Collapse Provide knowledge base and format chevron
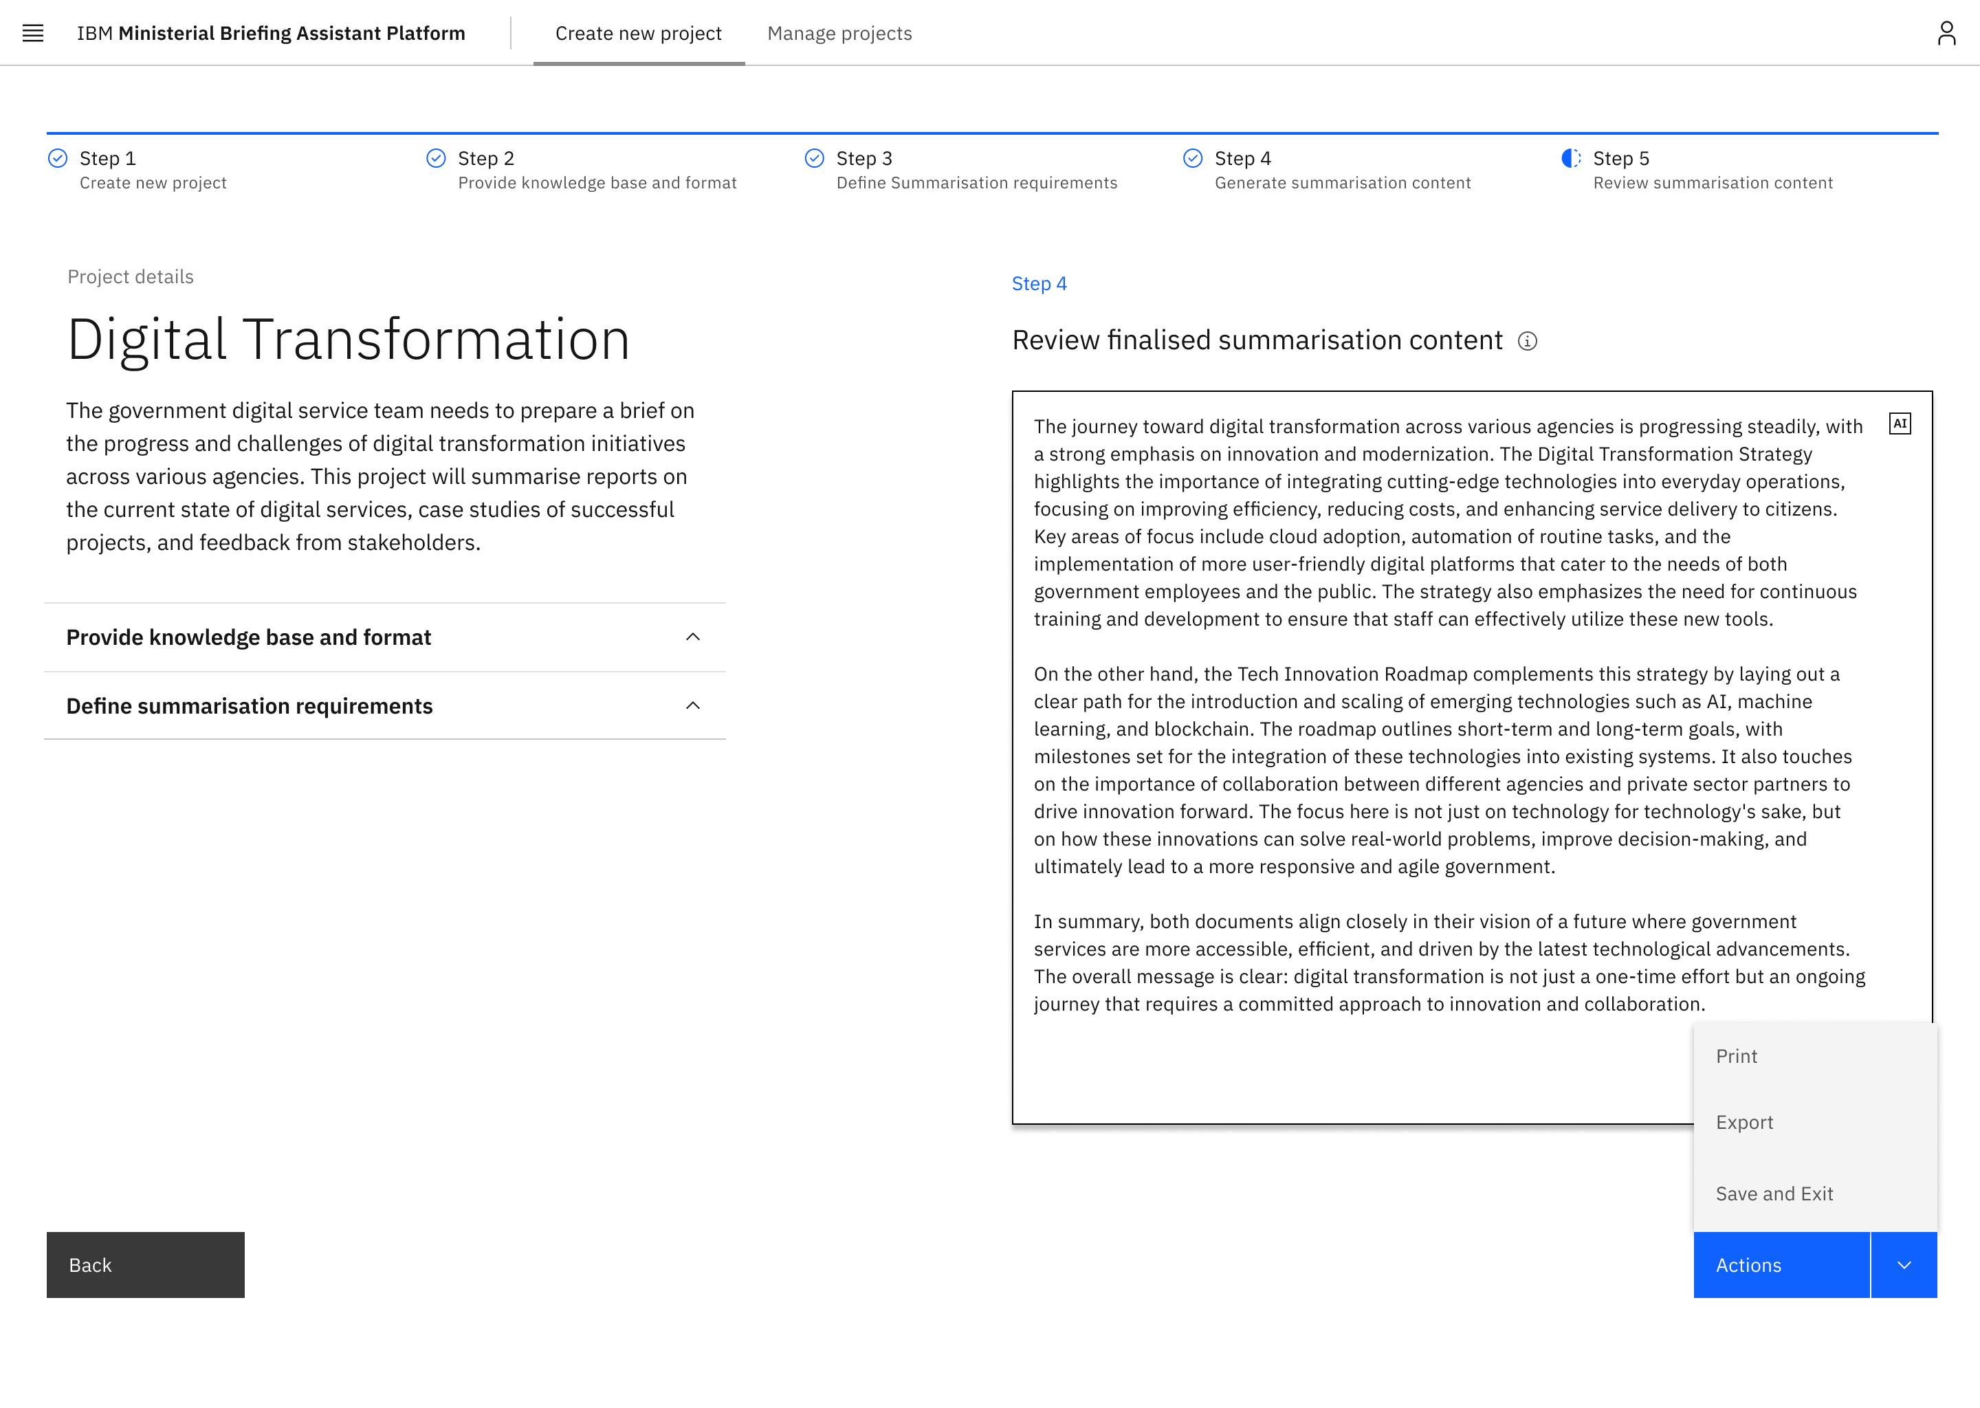The height and width of the screenshot is (1408, 1980). coord(692,637)
